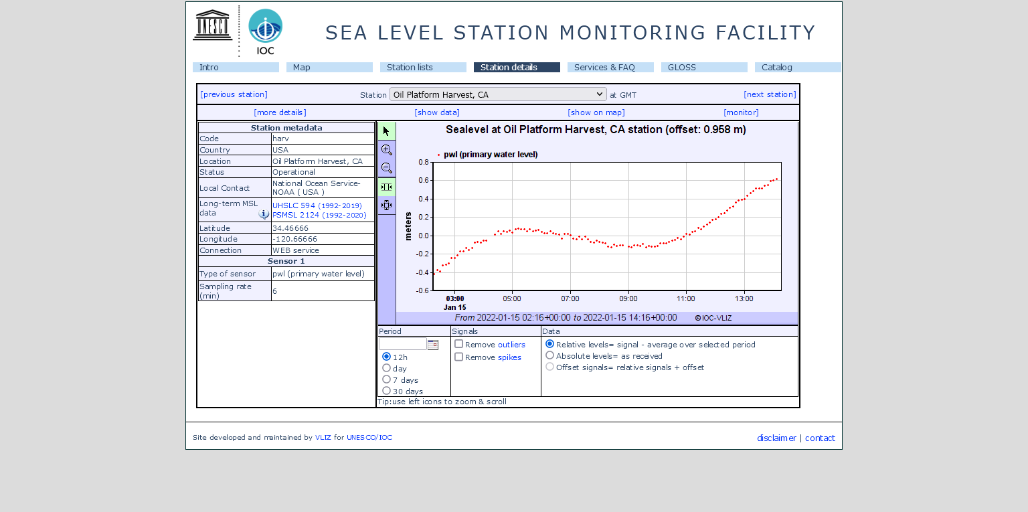Viewport: 1028px width, 512px height.
Task: Select the day period option
Action: [x=386, y=368]
